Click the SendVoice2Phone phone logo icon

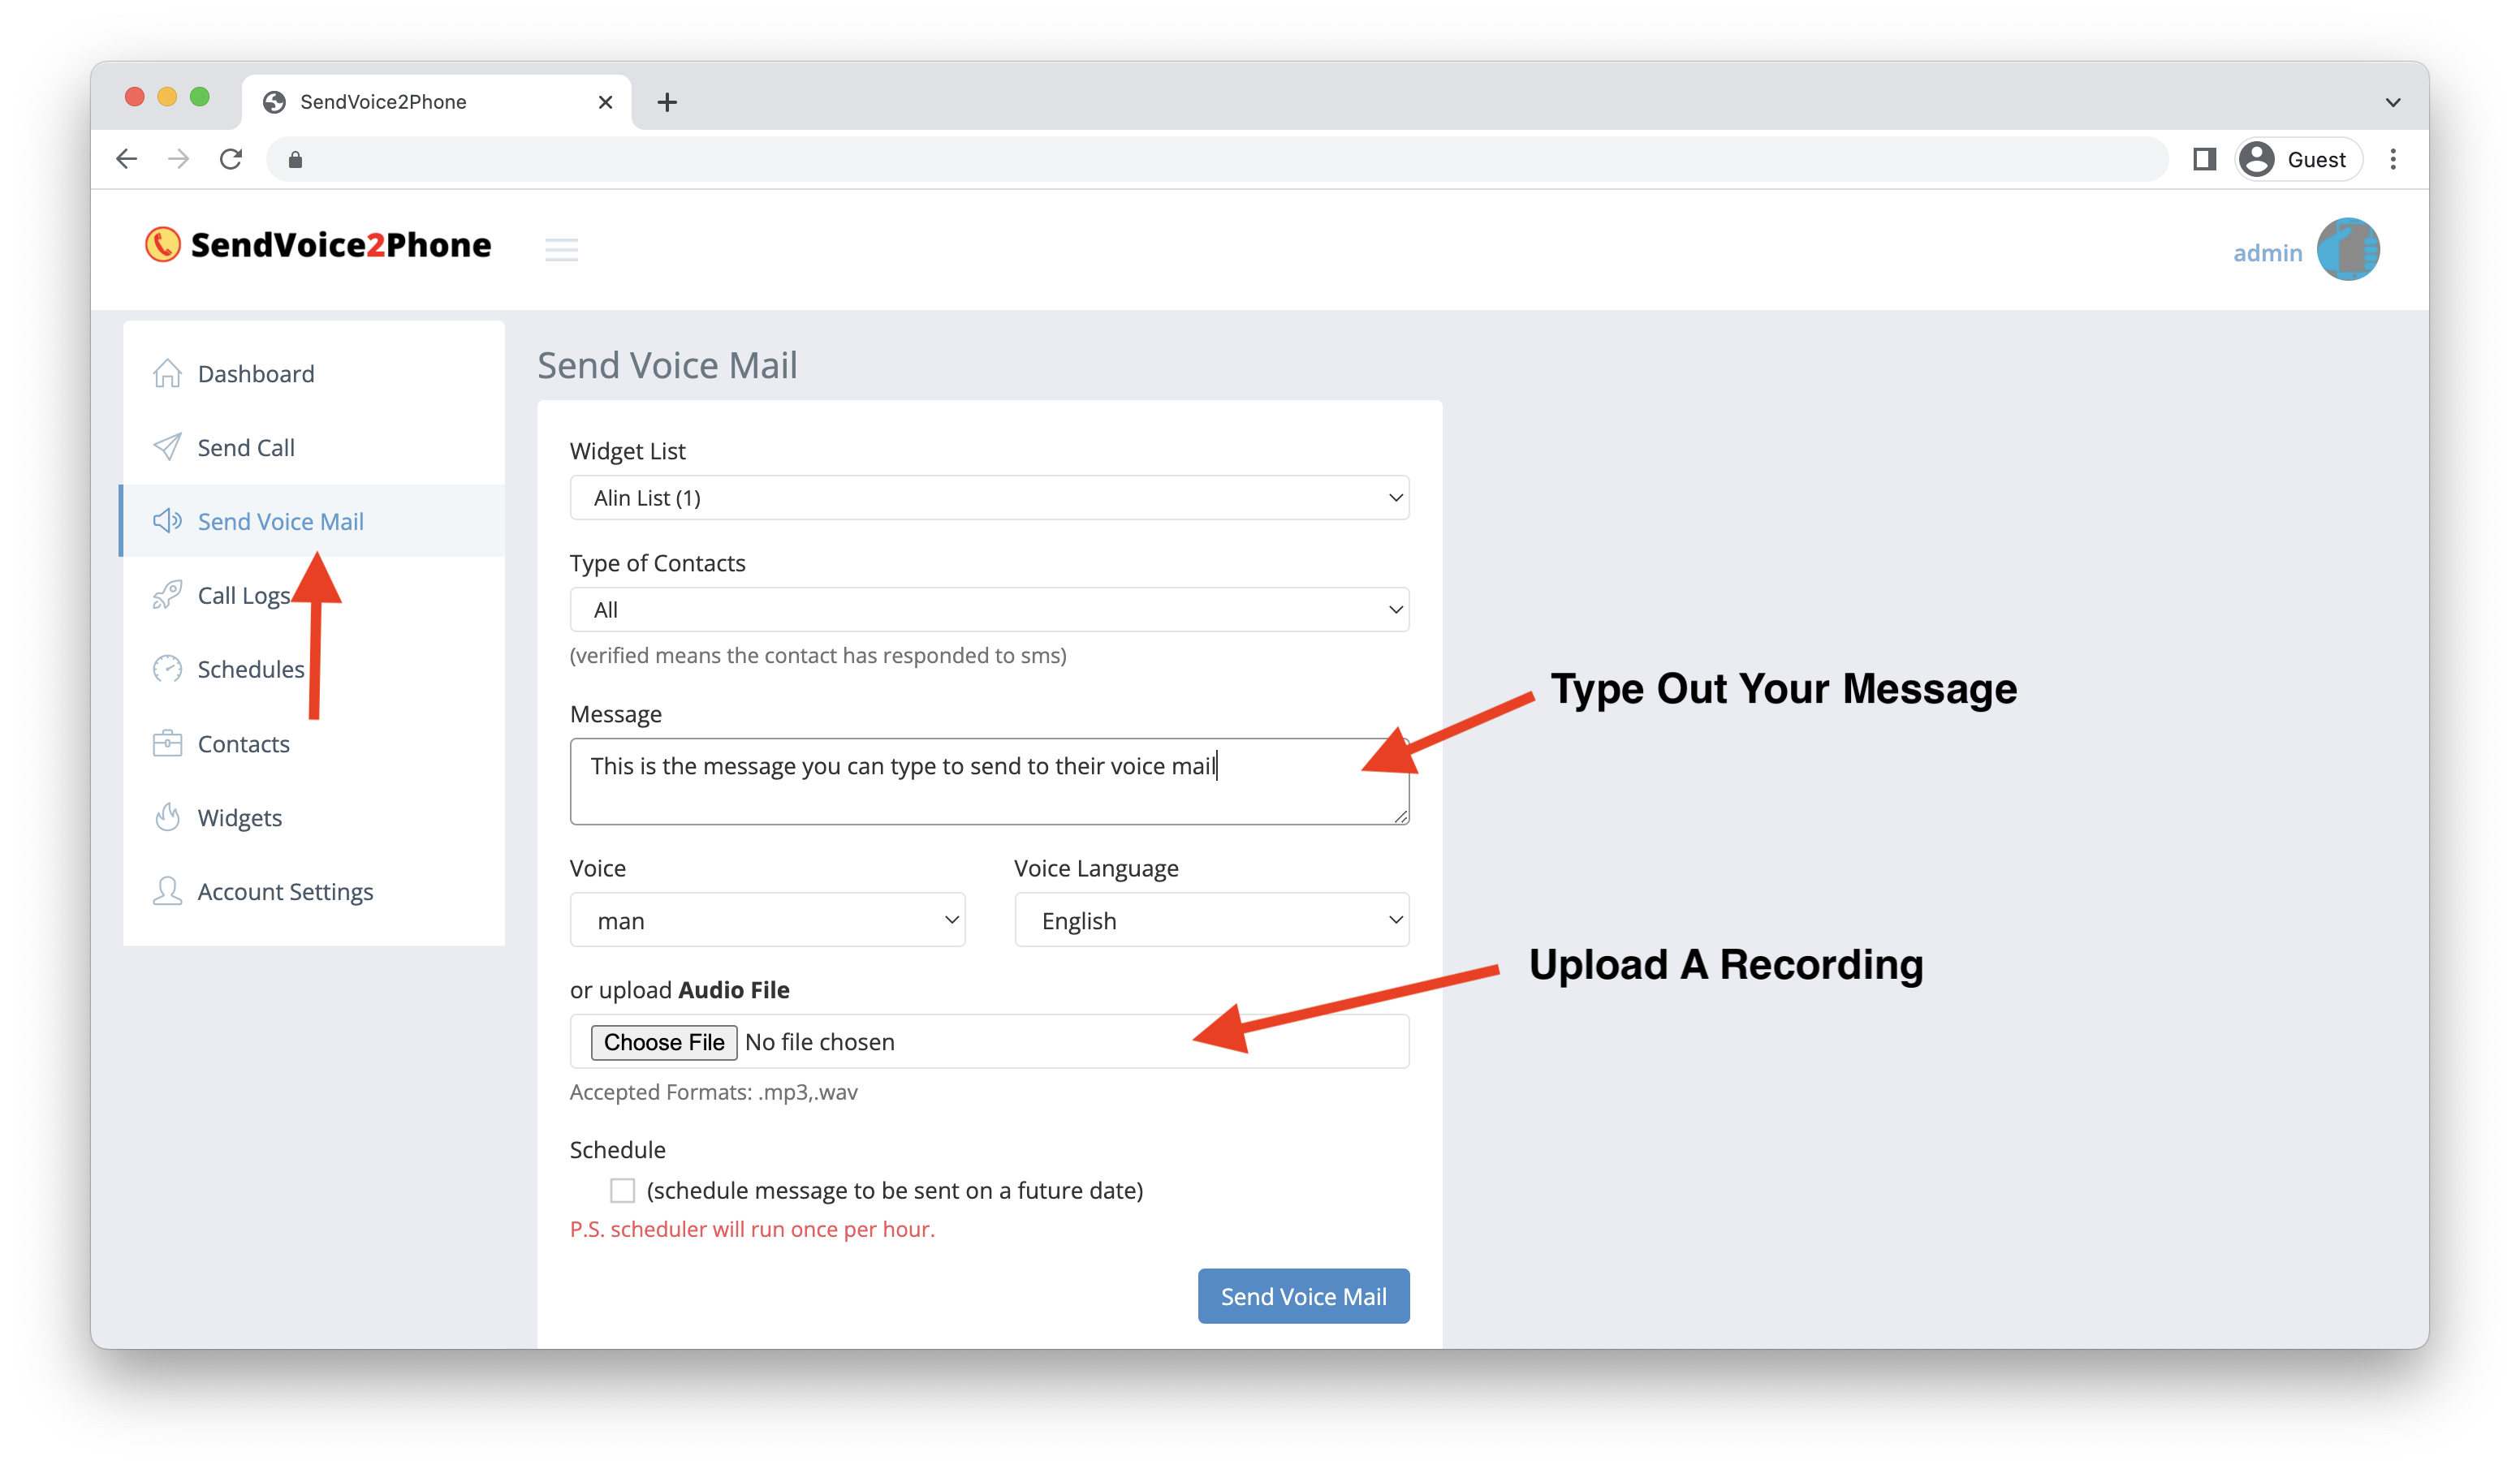point(163,244)
